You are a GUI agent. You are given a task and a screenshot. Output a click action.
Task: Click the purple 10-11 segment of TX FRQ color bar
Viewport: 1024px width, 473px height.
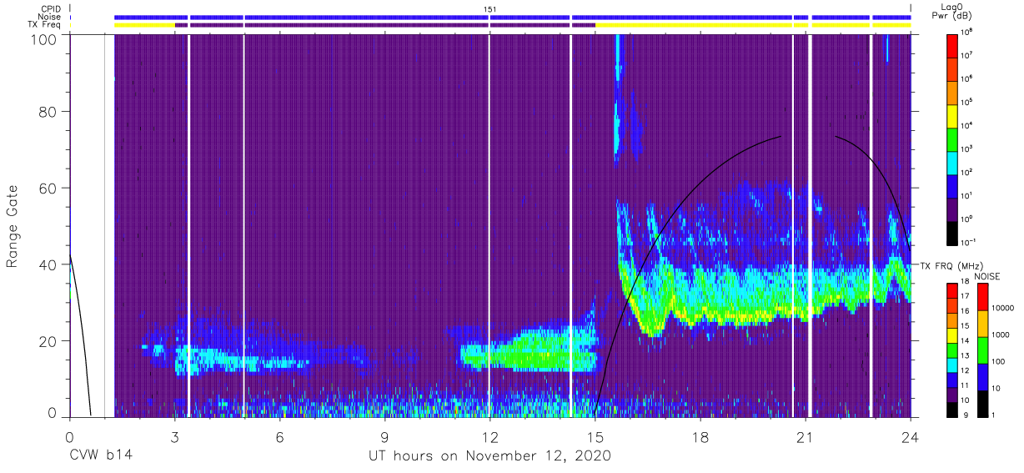954,393
